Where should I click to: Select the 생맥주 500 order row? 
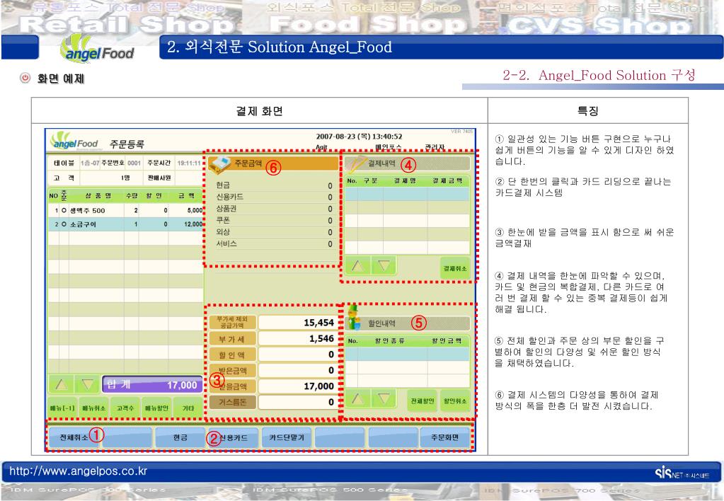pos(125,210)
